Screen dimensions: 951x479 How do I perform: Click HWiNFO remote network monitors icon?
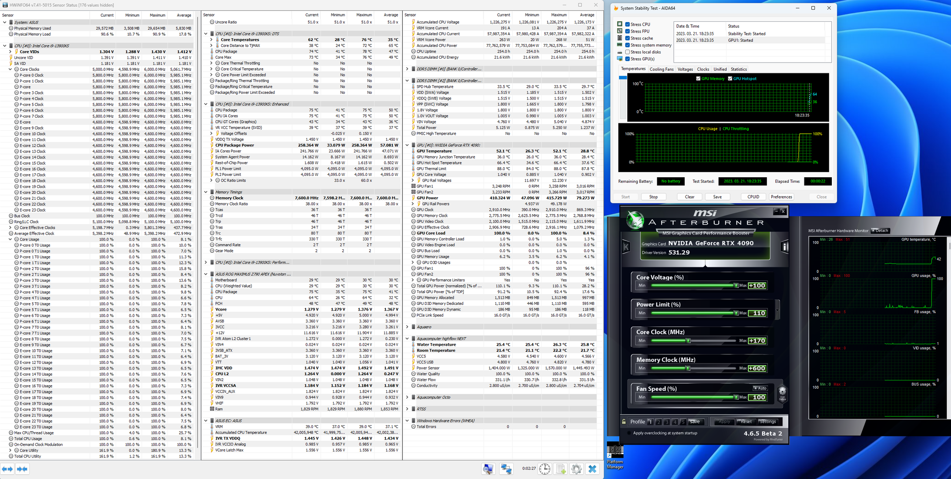(506, 469)
